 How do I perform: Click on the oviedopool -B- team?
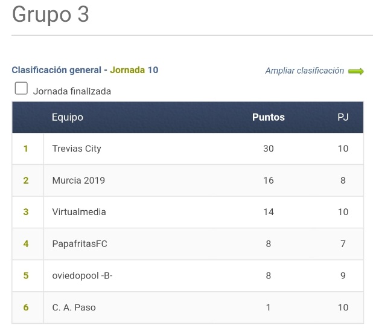pyautogui.click(x=82, y=275)
